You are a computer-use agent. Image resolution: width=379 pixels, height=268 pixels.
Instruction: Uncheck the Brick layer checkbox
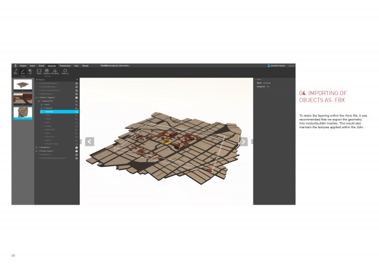point(42,104)
